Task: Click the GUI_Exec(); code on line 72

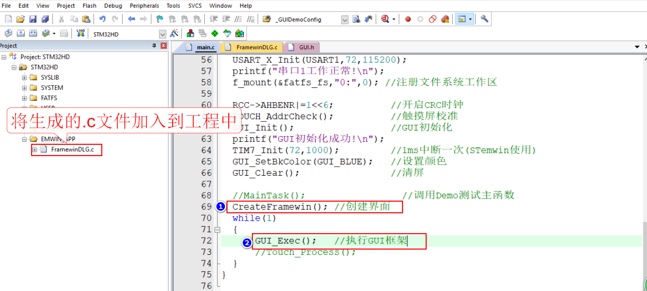Action: click(286, 241)
